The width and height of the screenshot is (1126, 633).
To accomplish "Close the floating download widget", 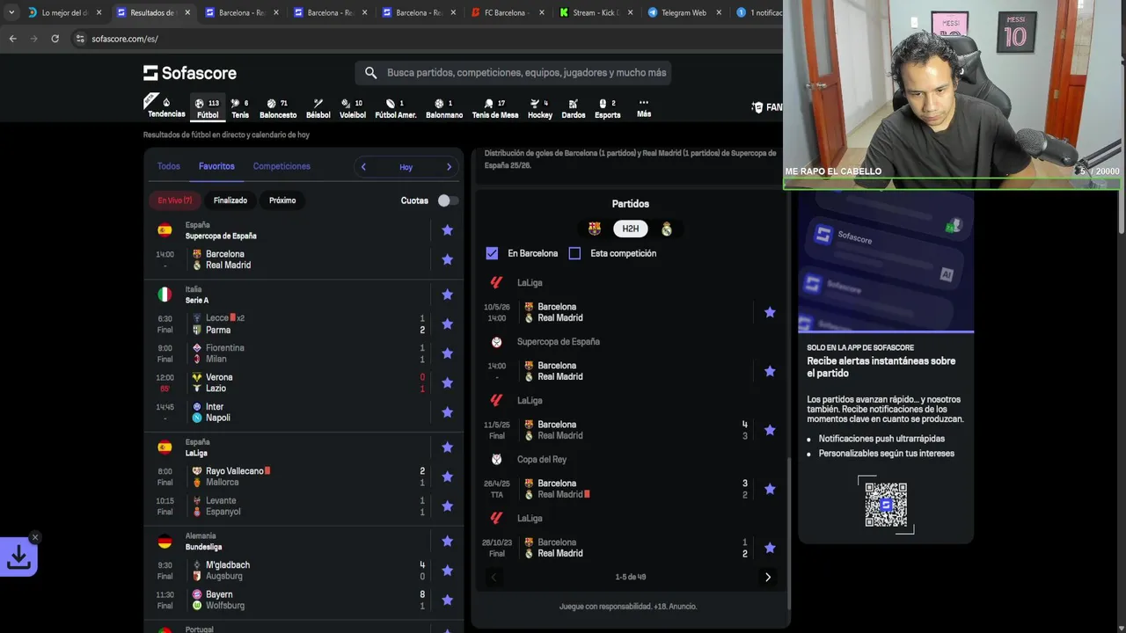I will 34,537.
